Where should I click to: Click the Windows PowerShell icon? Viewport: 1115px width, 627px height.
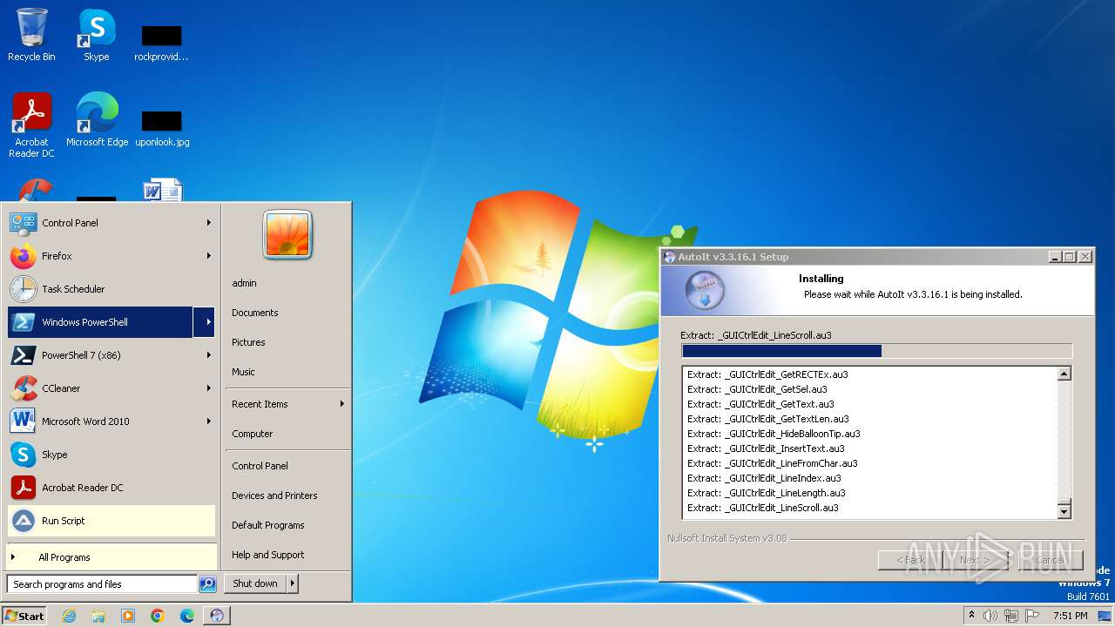[x=24, y=322]
